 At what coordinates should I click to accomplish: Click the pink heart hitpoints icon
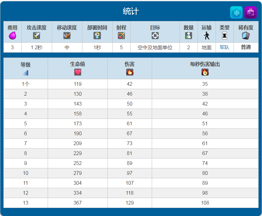click(78, 72)
